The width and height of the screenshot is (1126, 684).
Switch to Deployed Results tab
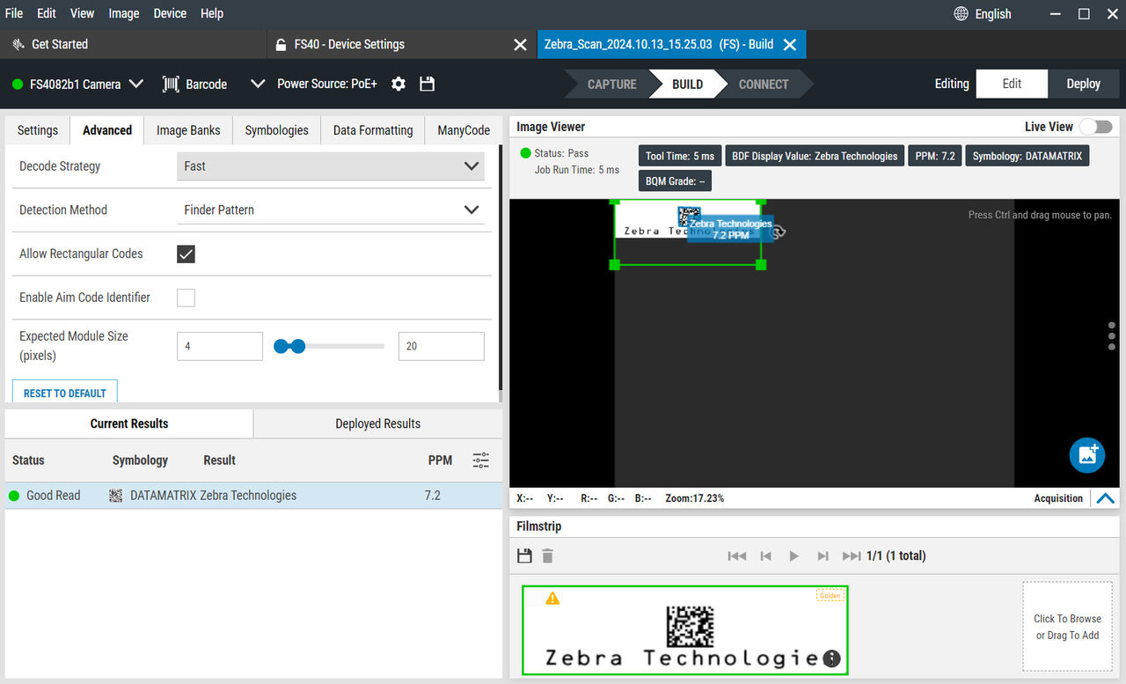(378, 423)
